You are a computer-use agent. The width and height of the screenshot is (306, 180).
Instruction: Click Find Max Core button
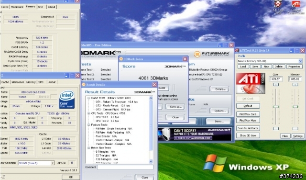pos(248,114)
